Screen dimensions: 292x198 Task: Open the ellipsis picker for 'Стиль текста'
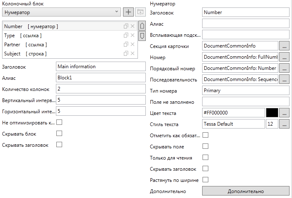point(284,124)
